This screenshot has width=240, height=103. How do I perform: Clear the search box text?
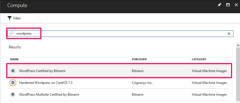[x=229, y=33]
